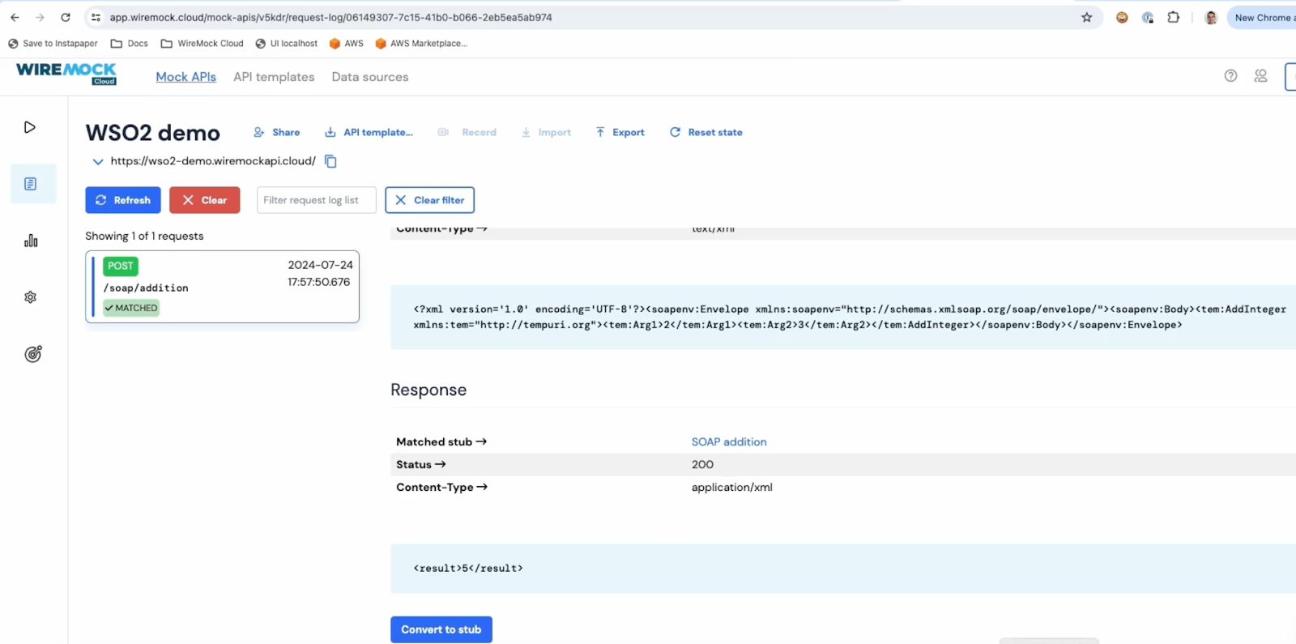Bookmark this page with the star icon
This screenshot has width=1296, height=644.
1087,17
